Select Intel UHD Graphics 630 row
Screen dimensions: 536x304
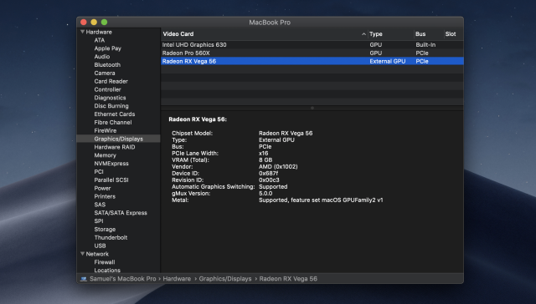pos(312,44)
